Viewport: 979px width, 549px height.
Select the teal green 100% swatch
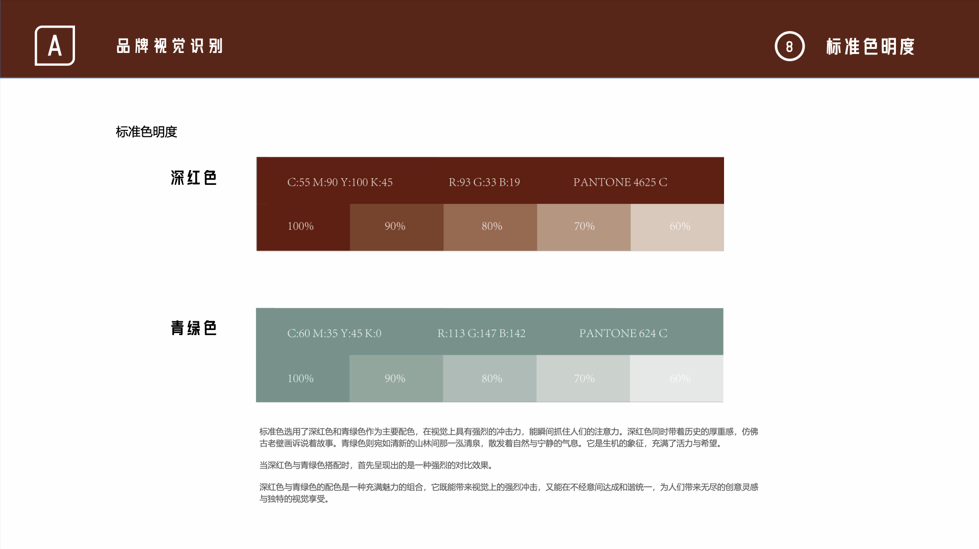tap(302, 378)
